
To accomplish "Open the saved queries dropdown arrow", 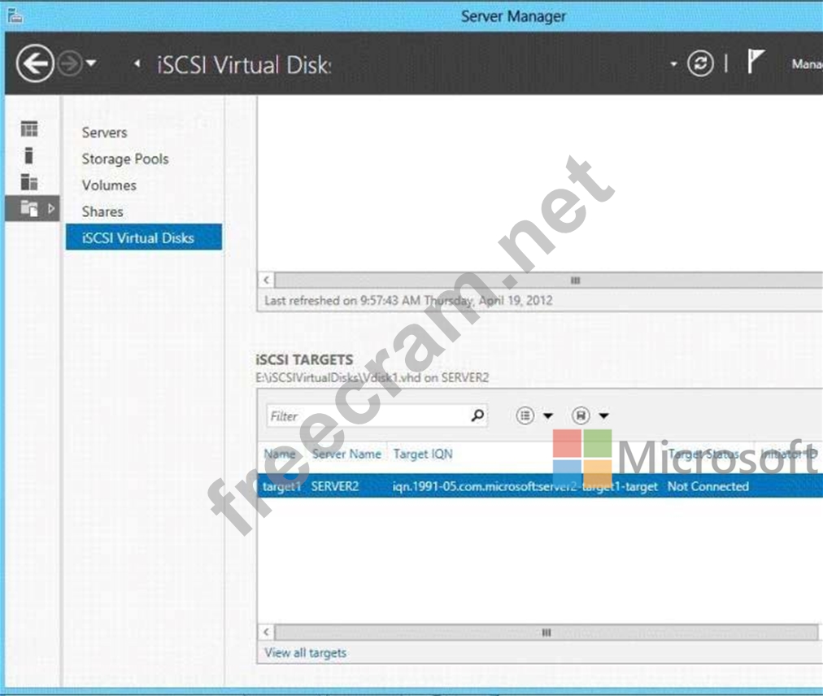I will pyautogui.click(x=603, y=416).
